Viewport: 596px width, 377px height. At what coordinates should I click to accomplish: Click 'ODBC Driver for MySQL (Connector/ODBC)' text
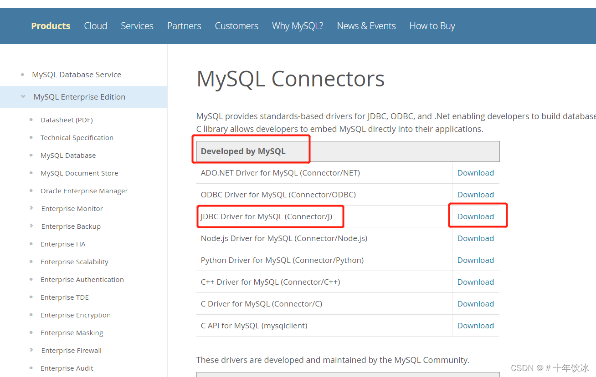tap(278, 195)
